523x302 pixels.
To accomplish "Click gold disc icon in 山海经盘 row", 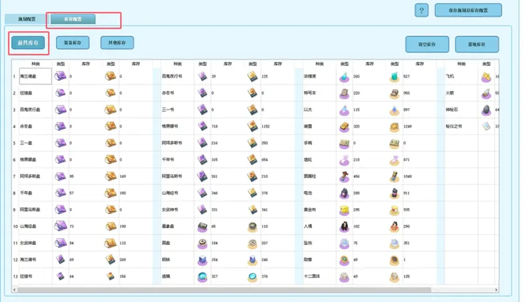I will [111, 226].
